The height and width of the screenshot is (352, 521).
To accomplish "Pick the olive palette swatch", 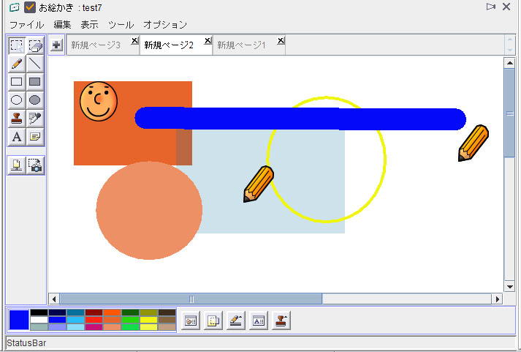I will point(148,312).
